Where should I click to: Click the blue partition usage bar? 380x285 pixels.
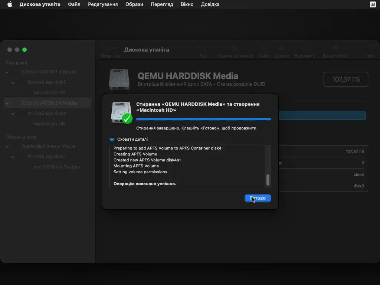tap(322, 115)
